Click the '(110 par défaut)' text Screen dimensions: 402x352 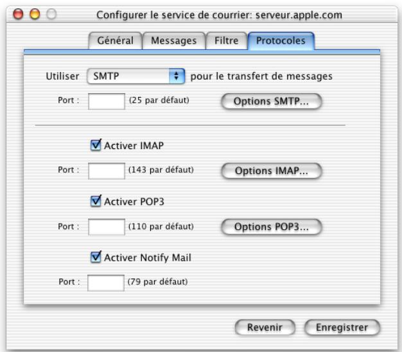[x=161, y=226]
